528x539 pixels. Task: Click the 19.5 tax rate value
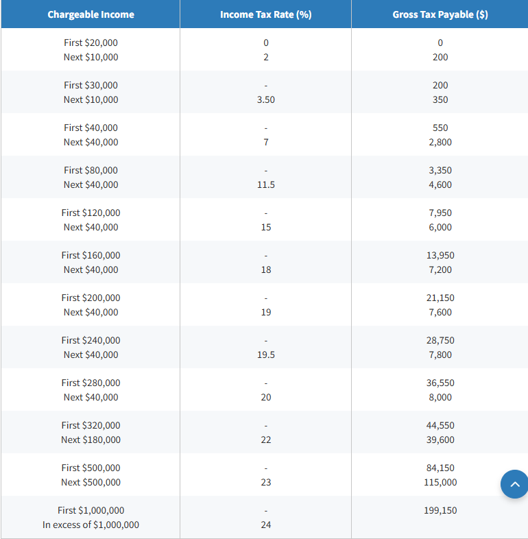click(265, 355)
